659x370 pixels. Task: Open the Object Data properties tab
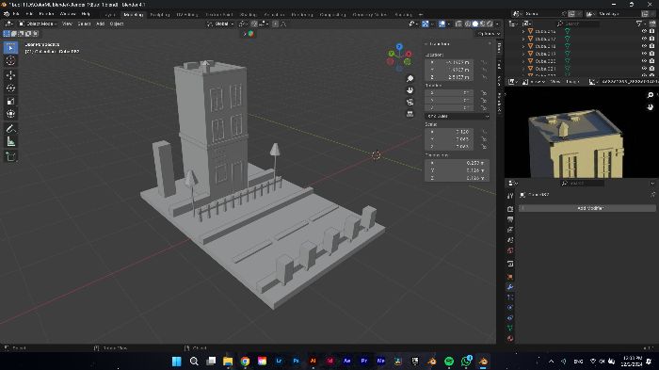(510, 328)
